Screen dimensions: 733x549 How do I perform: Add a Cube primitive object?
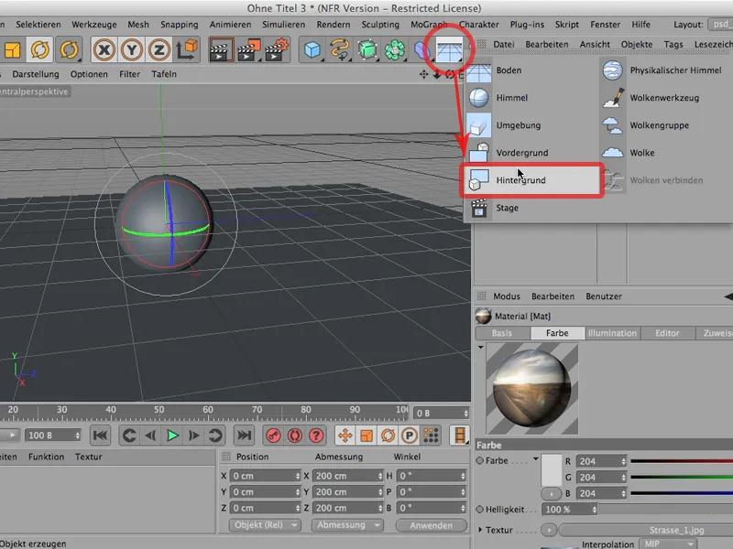(312, 50)
